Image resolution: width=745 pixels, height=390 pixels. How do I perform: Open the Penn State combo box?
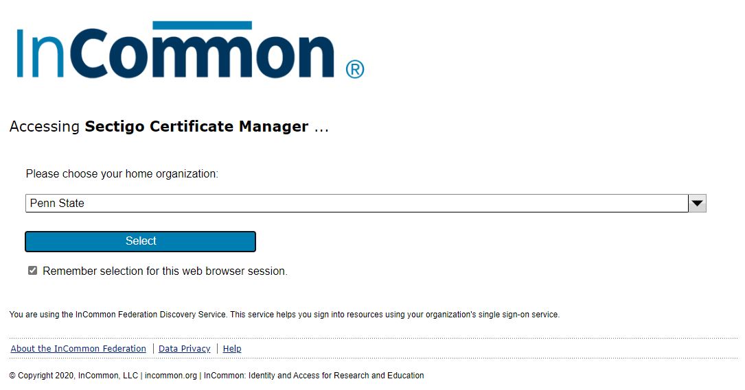click(x=366, y=203)
